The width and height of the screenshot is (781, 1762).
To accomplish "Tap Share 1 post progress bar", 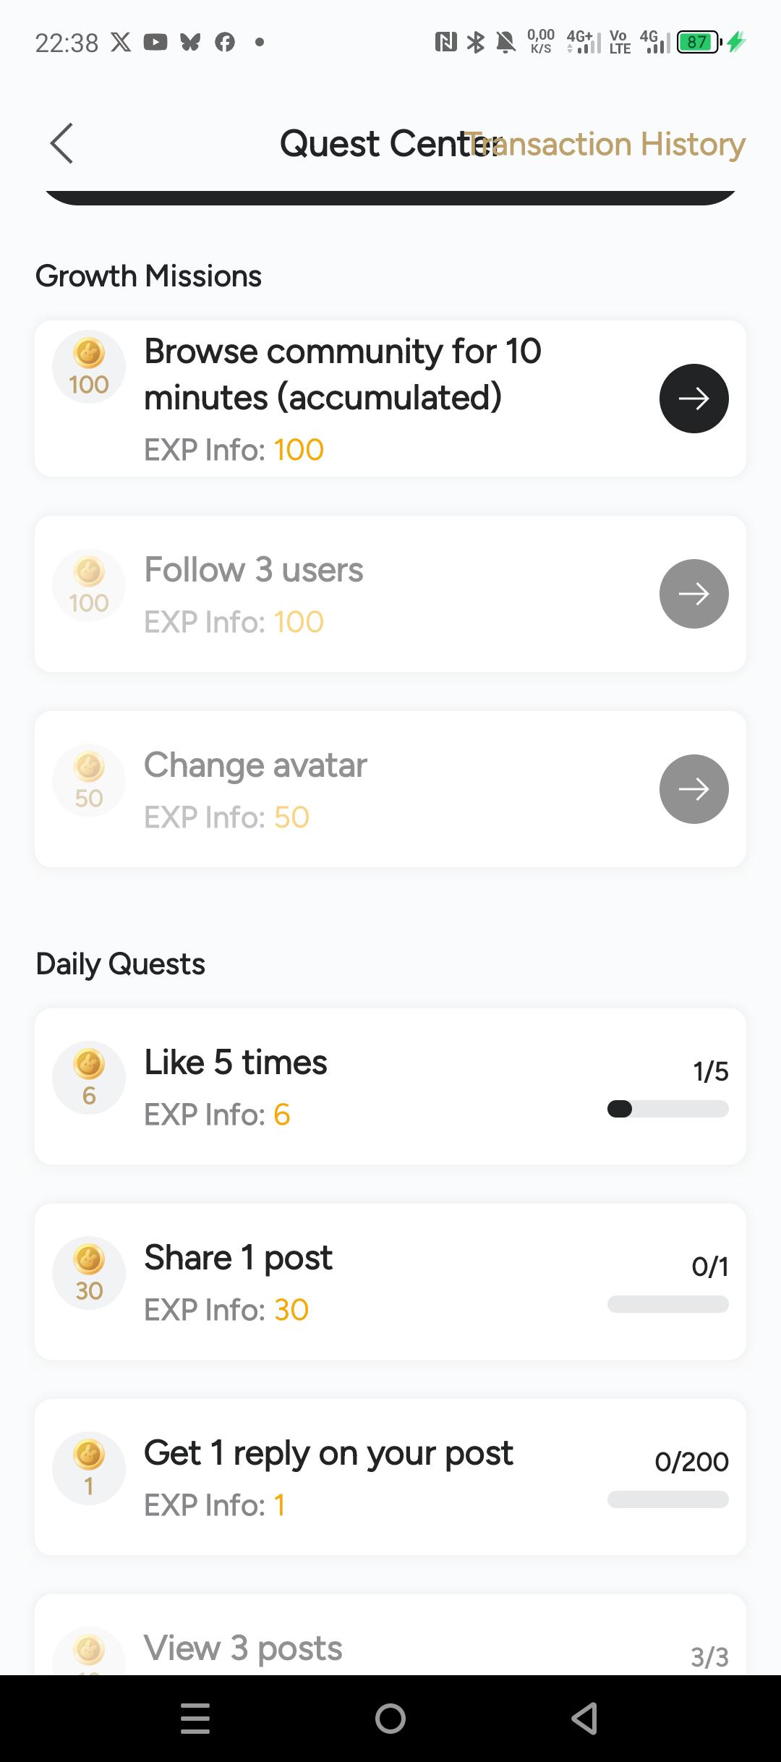I will pyautogui.click(x=667, y=1304).
